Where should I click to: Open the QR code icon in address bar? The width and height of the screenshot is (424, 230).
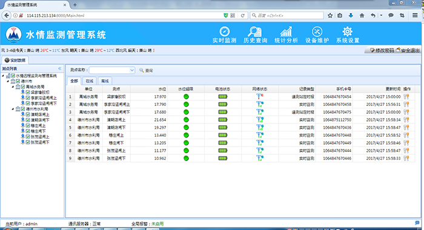point(233,16)
